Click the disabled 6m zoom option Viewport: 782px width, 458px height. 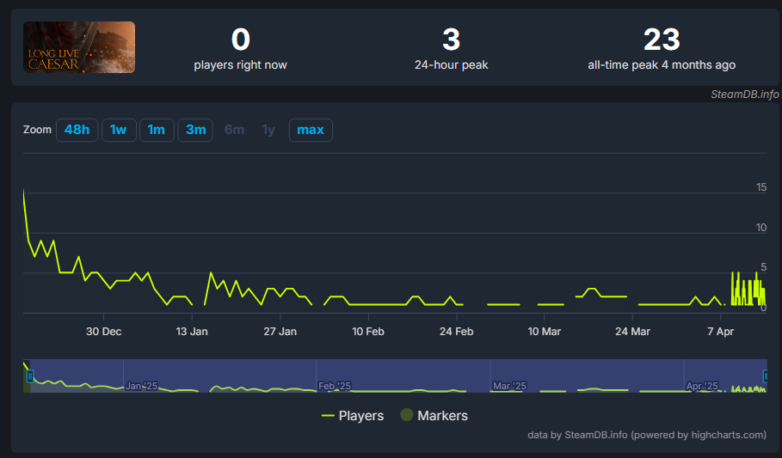234,130
